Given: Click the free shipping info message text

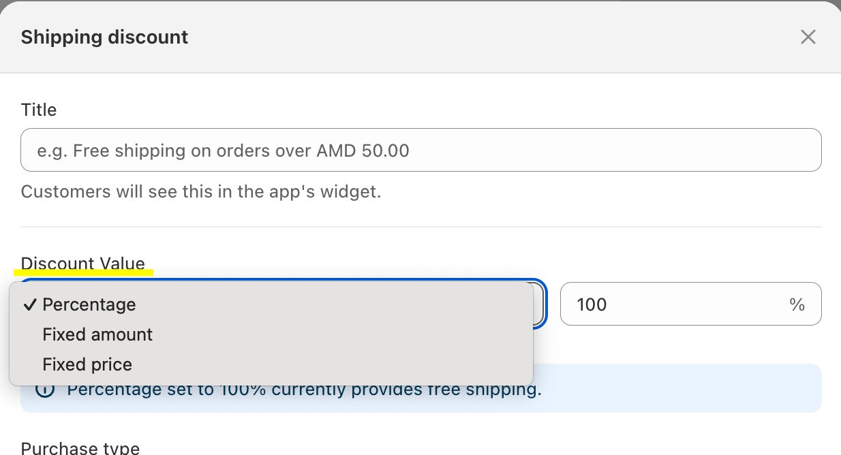Looking at the screenshot, I should pos(303,390).
